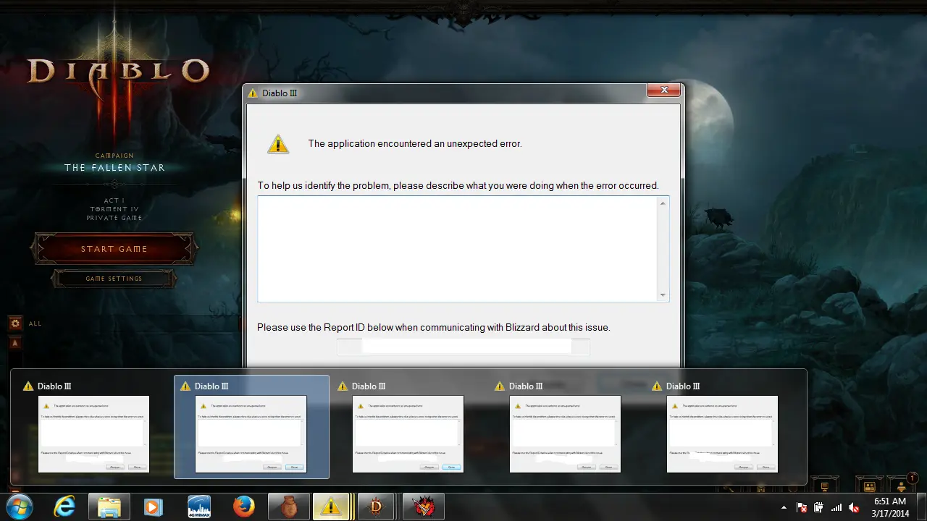The height and width of the screenshot is (521, 927).
Task: Click the description box scroll-down arrow
Action: click(x=663, y=295)
